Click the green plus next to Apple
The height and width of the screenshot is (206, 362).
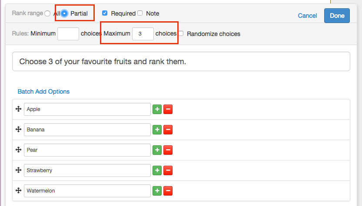pyautogui.click(x=157, y=109)
